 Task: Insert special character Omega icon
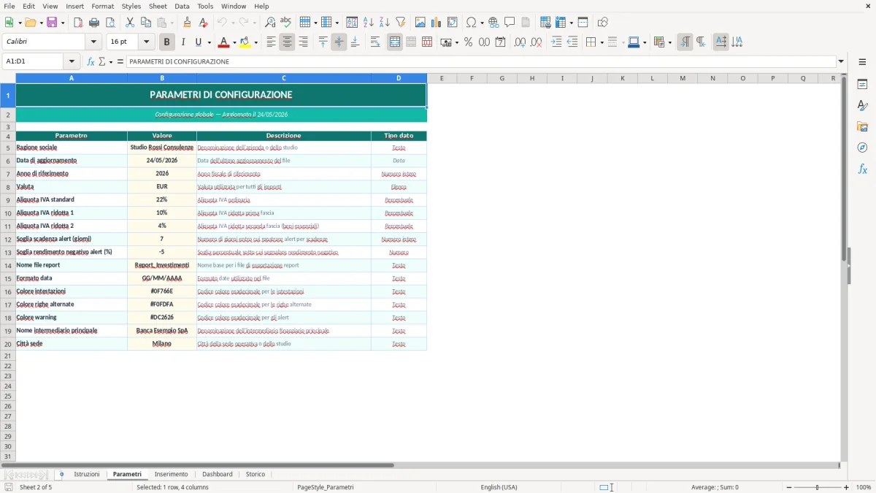point(471,23)
